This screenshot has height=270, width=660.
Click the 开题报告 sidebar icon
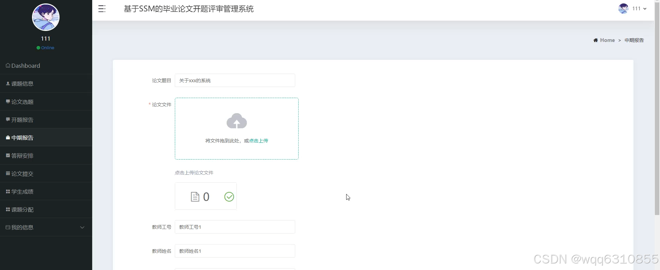coord(8,119)
